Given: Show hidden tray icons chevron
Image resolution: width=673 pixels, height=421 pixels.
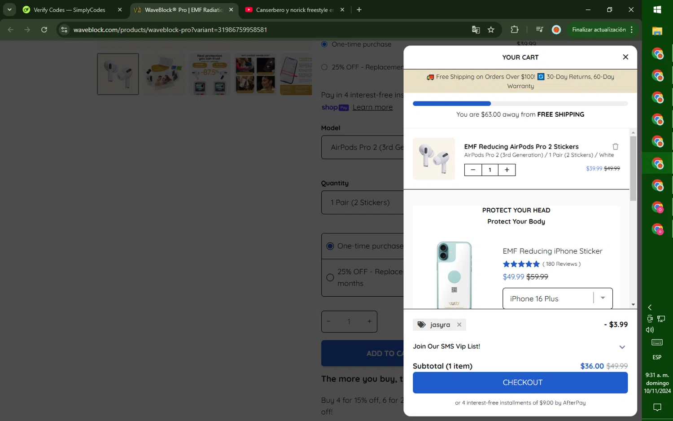Looking at the screenshot, I should 650,307.
